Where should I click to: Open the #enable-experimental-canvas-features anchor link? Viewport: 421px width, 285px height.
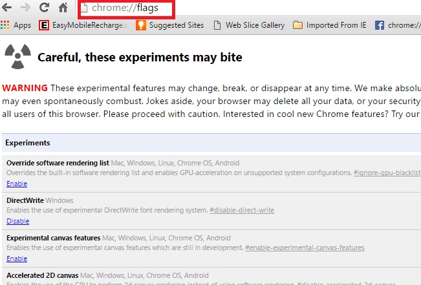304,248
